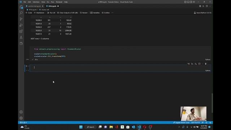This screenshot has height=130, width=231.
Task: Click the taskbar Search box
Action: coord(91,127)
